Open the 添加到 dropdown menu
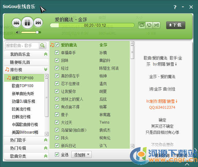This screenshot has height=167, width=198. tap(82, 155)
